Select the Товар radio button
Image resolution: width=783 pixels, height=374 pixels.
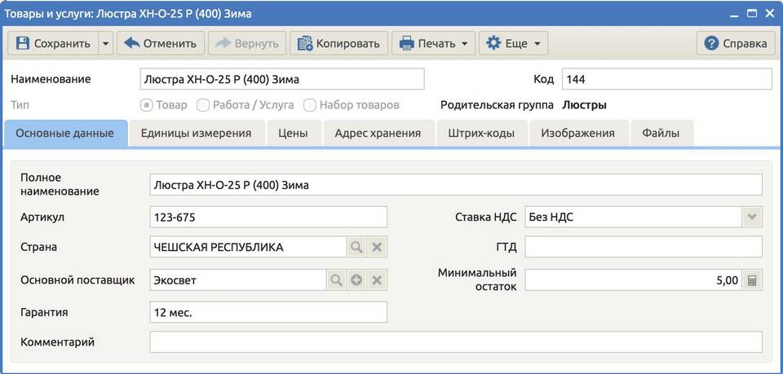tap(147, 105)
